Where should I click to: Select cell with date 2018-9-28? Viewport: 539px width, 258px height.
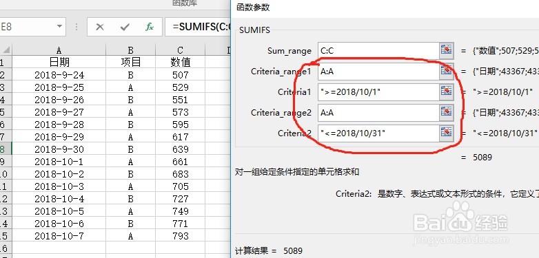[59, 125]
